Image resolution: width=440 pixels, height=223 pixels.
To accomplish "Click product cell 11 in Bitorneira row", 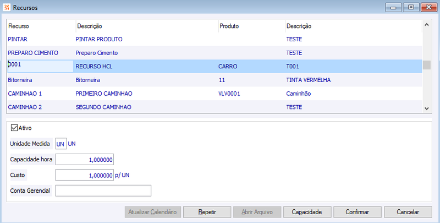I will (x=222, y=80).
